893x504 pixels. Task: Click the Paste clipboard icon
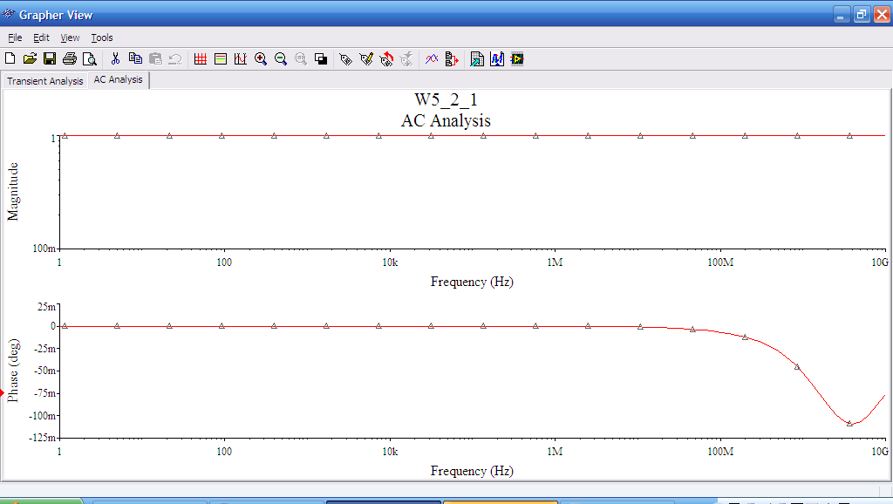(x=155, y=58)
